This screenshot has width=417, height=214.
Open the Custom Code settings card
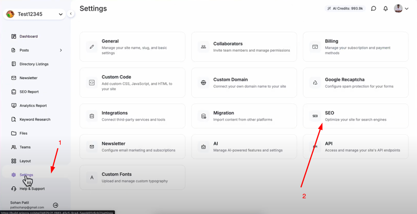point(132,83)
